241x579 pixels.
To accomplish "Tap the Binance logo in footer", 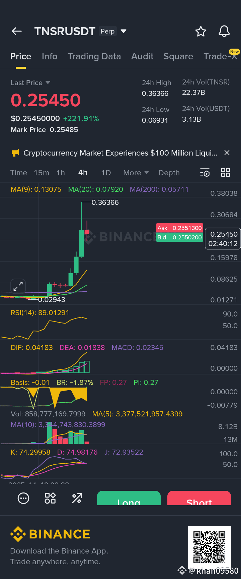I will click(50, 534).
